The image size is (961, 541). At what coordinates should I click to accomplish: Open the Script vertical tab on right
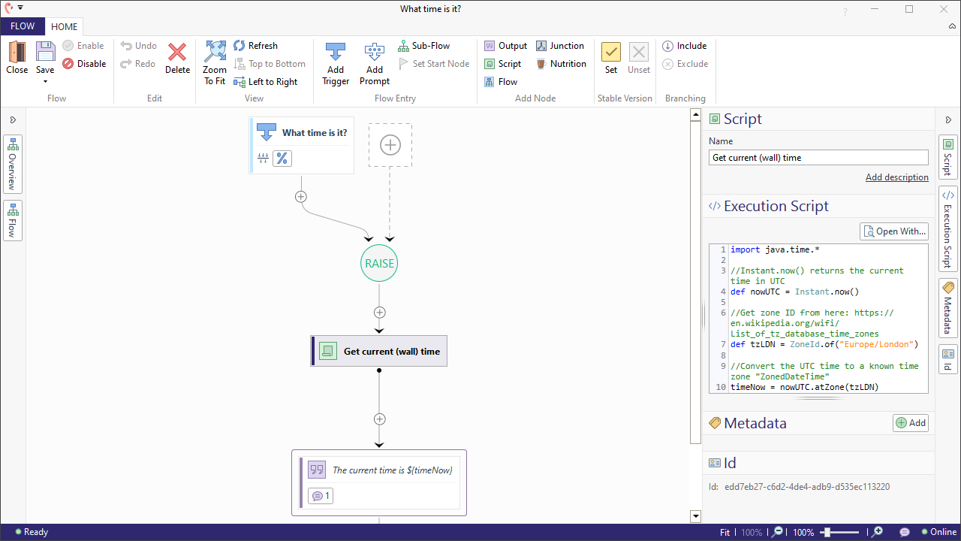[948, 157]
